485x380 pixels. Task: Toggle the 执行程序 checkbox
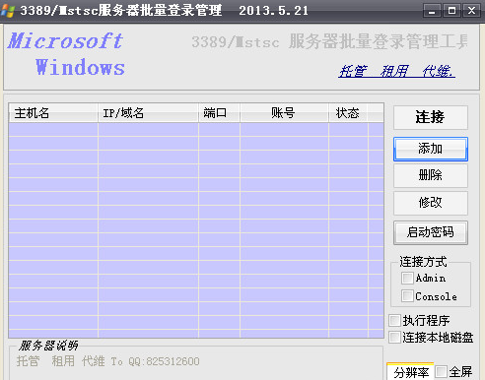pyautogui.click(x=394, y=320)
